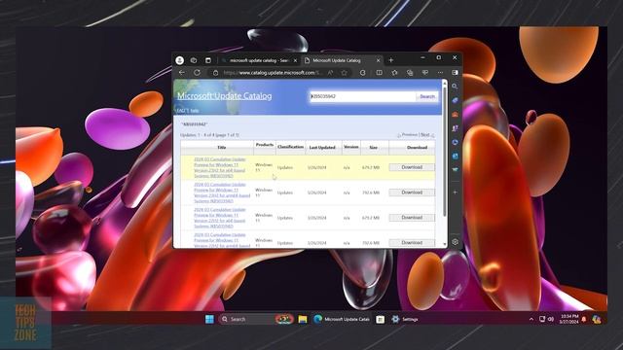Open the FAQ link under the heading

click(x=182, y=110)
